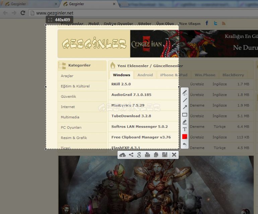Select the Lightshot text tool
The image size is (258, 214).
[x=185, y=129]
